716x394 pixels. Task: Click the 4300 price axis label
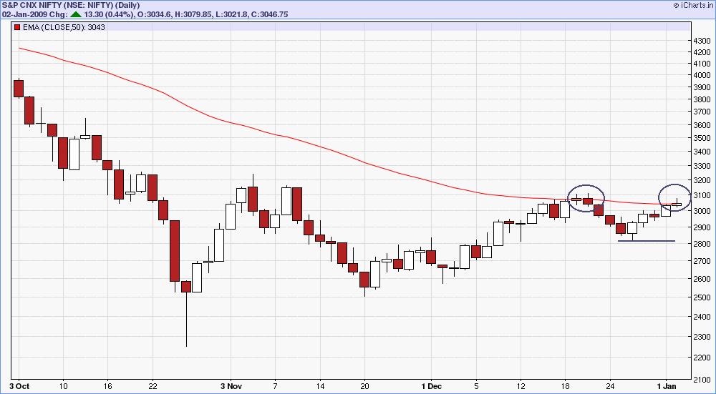(702, 41)
